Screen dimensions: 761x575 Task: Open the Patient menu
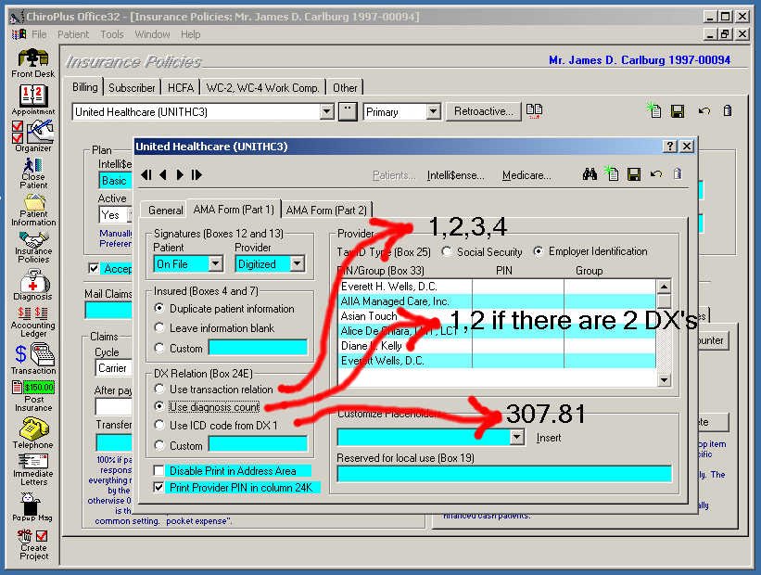coord(73,34)
